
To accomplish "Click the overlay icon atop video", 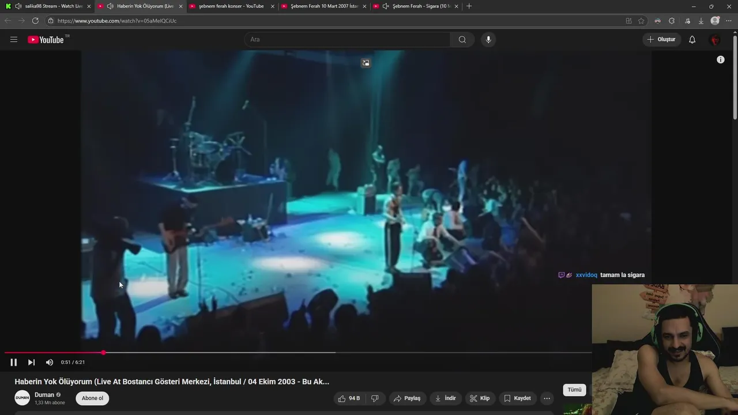I will 366,63.
